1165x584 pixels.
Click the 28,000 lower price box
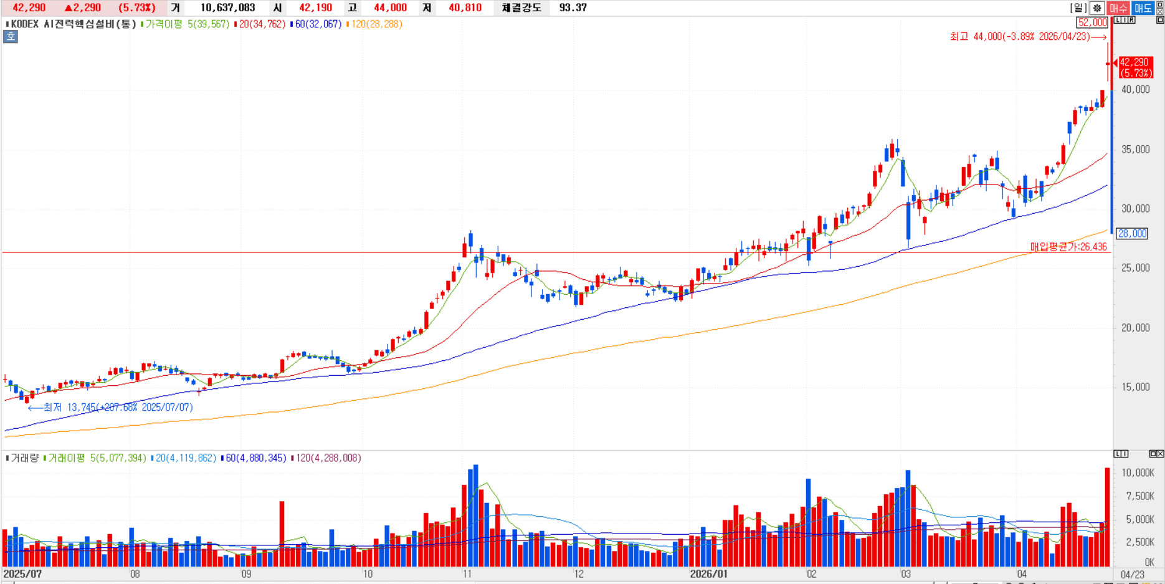coord(1132,234)
